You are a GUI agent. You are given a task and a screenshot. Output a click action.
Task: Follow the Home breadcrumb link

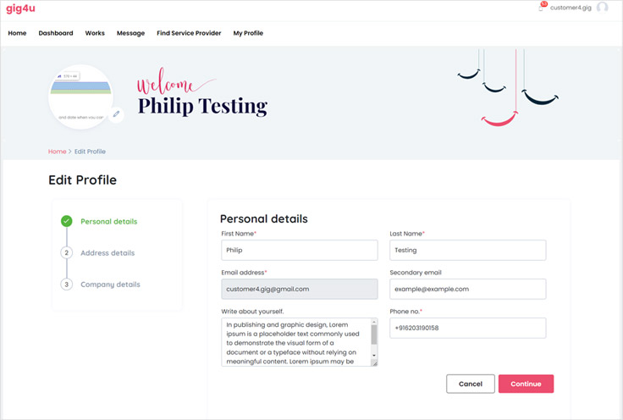(57, 152)
